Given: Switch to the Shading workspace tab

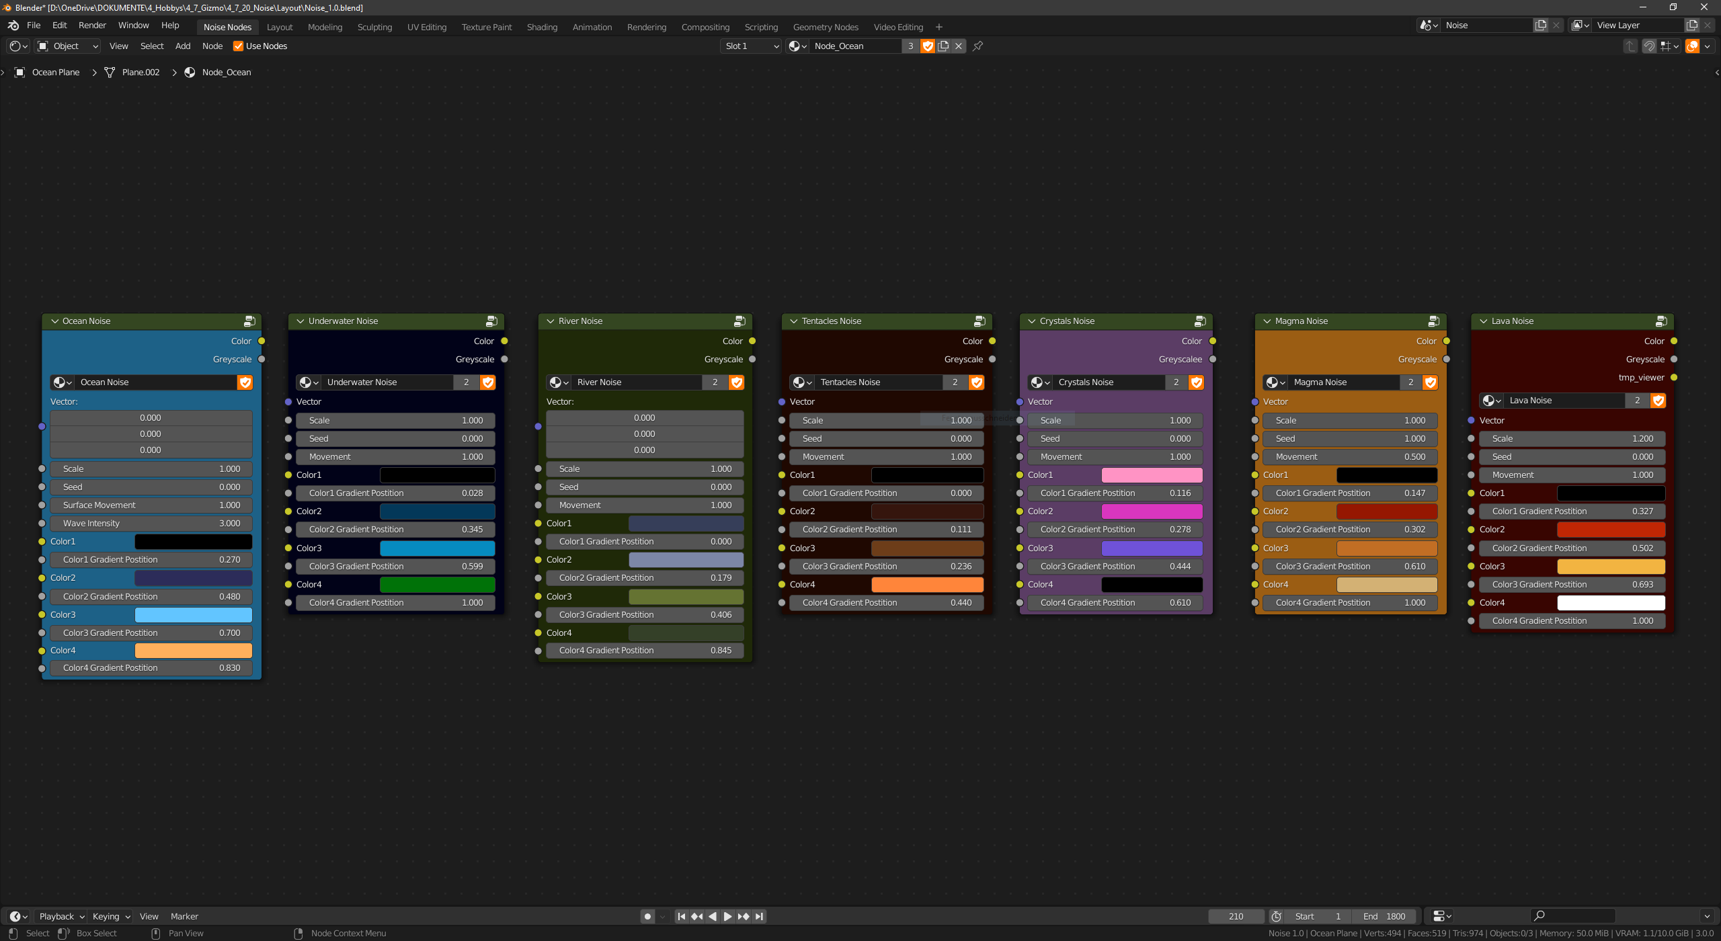Looking at the screenshot, I should (542, 27).
